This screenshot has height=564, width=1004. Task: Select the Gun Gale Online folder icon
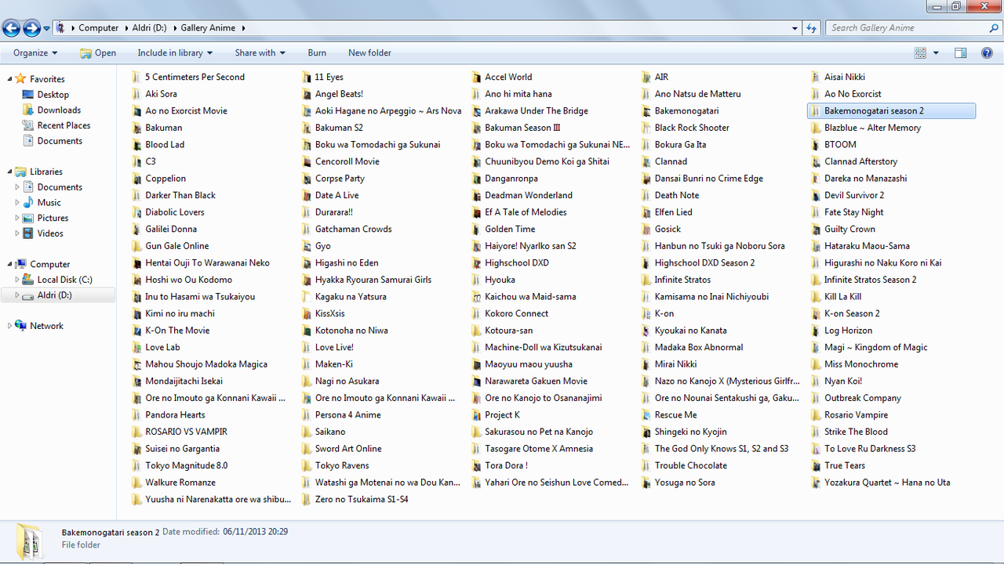click(x=137, y=246)
